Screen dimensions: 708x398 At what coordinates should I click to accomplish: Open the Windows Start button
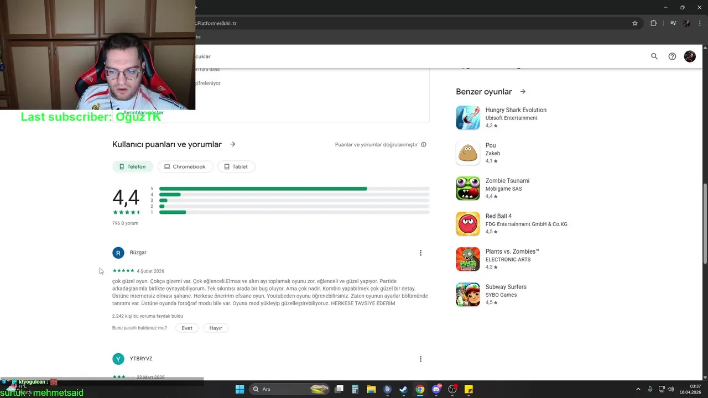click(x=240, y=389)
